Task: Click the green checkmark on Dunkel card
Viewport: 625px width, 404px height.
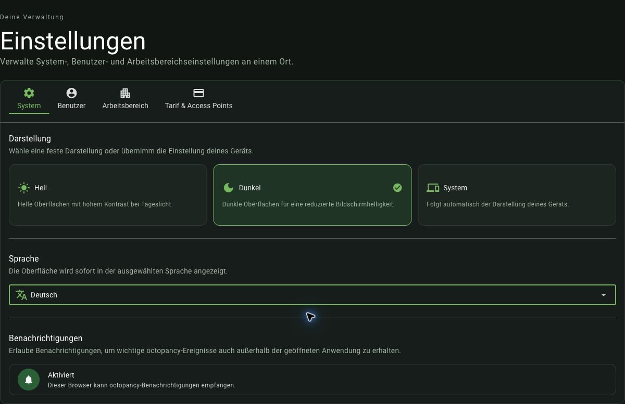Action: click(x=397, y=187)
